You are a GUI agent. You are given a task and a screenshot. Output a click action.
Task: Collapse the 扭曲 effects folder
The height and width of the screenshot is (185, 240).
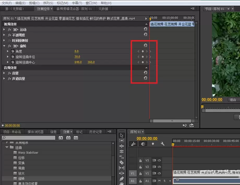tap(7, 147)
